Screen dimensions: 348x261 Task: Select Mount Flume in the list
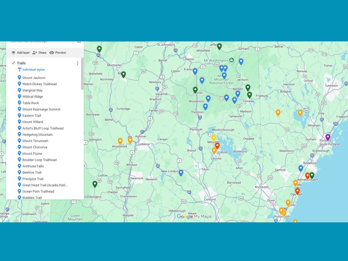(32, 154)
